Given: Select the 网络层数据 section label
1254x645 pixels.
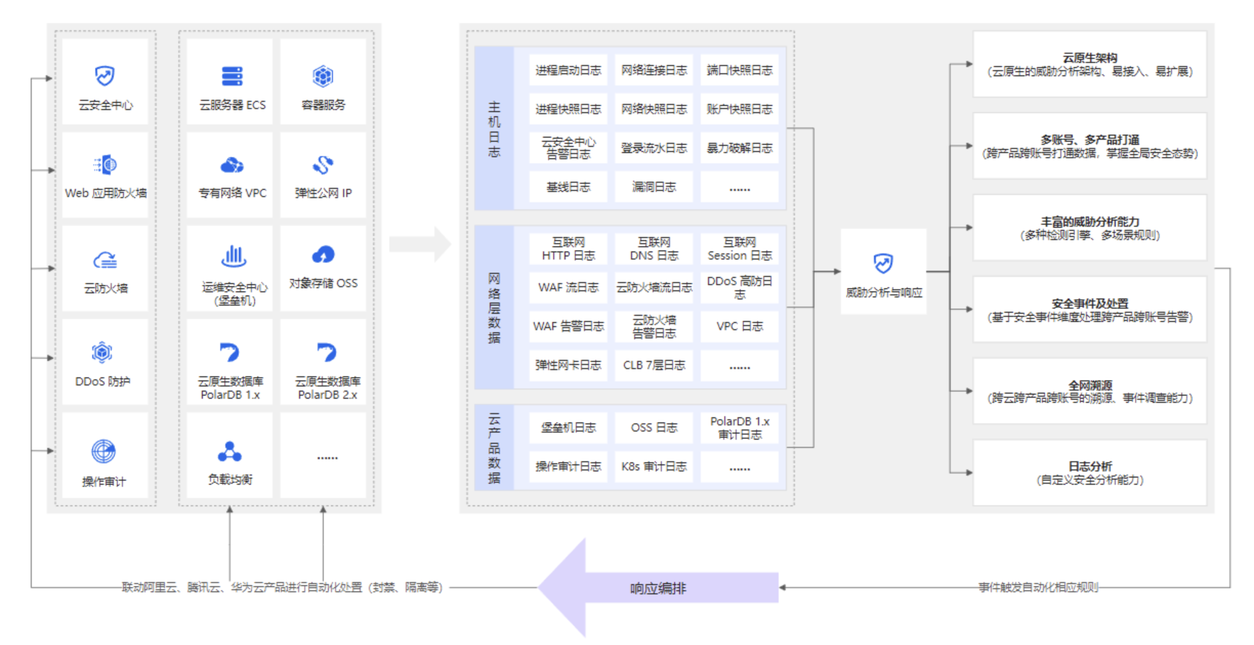Looking at the screenshot, I should tap(494, 307).
